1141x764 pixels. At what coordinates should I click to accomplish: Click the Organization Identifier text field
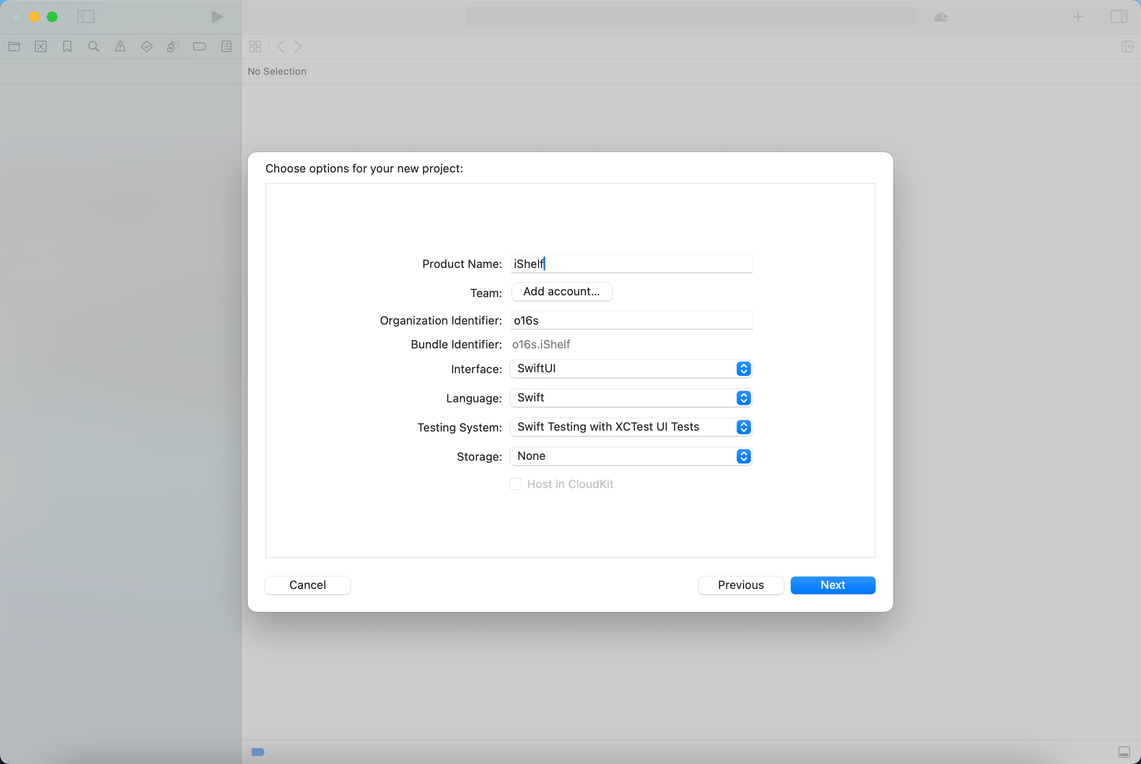(631, 321)
